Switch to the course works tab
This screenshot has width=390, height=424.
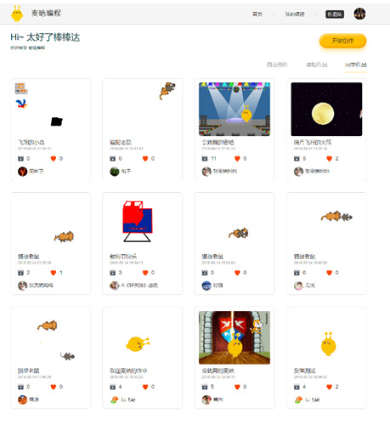pos(316,65)
